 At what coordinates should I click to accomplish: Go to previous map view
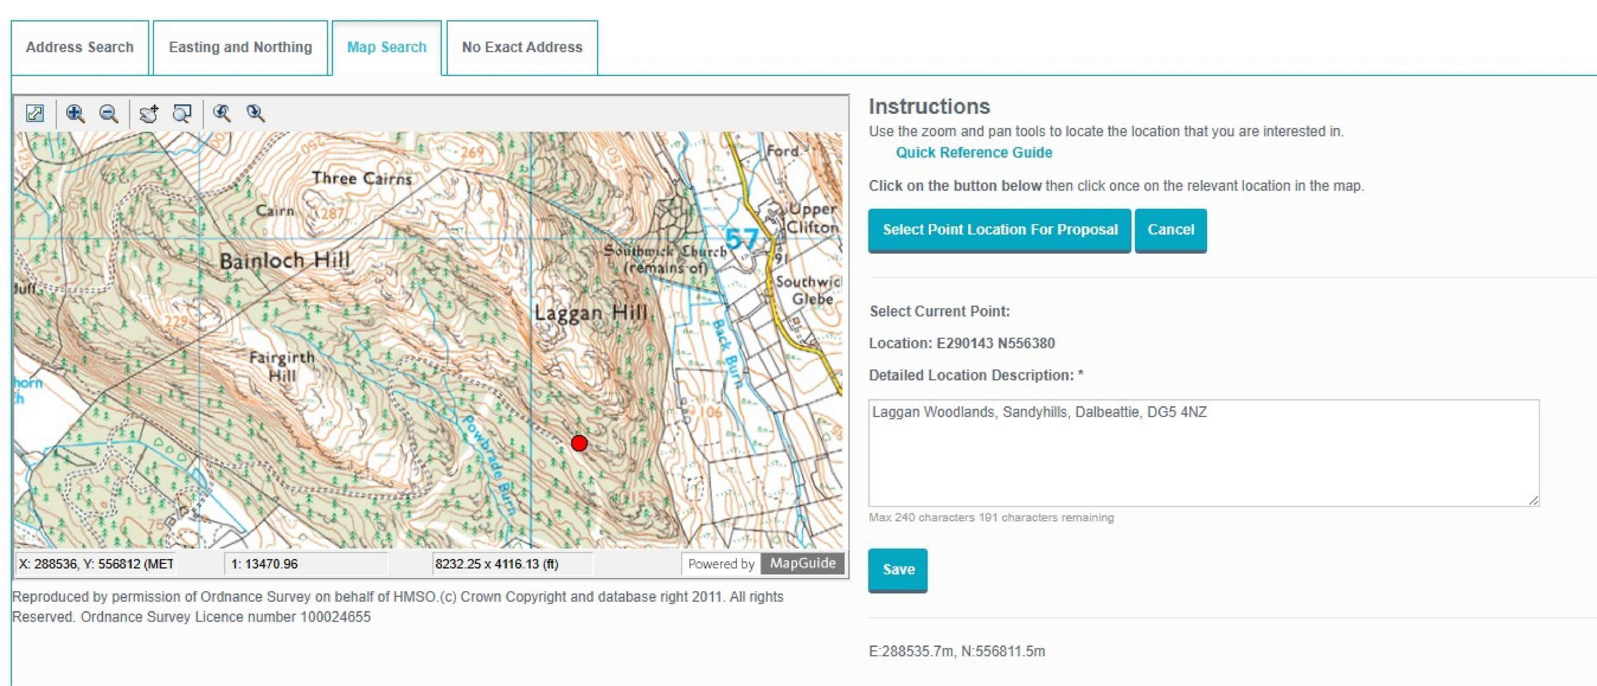click(x=222, y=113)
